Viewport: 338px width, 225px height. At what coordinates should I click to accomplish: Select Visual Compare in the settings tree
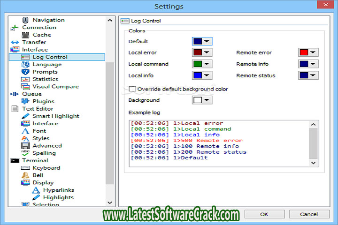pyautogui.click(x=55, y=87)
